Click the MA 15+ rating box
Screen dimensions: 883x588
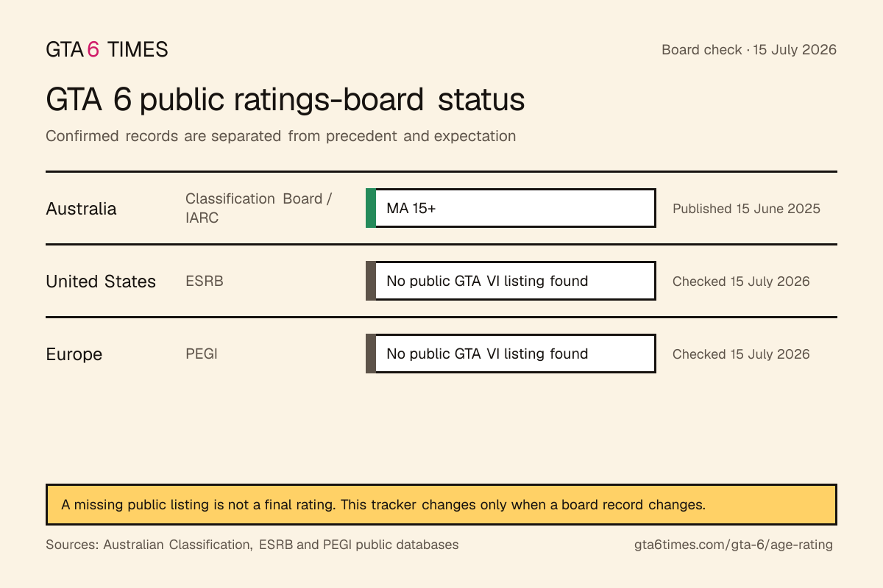pyautogui.click(x=511, y=208)
